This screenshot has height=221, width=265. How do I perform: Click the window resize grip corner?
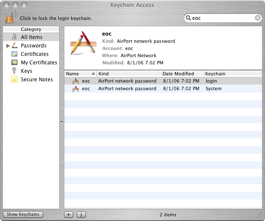(x=259, y=215)
